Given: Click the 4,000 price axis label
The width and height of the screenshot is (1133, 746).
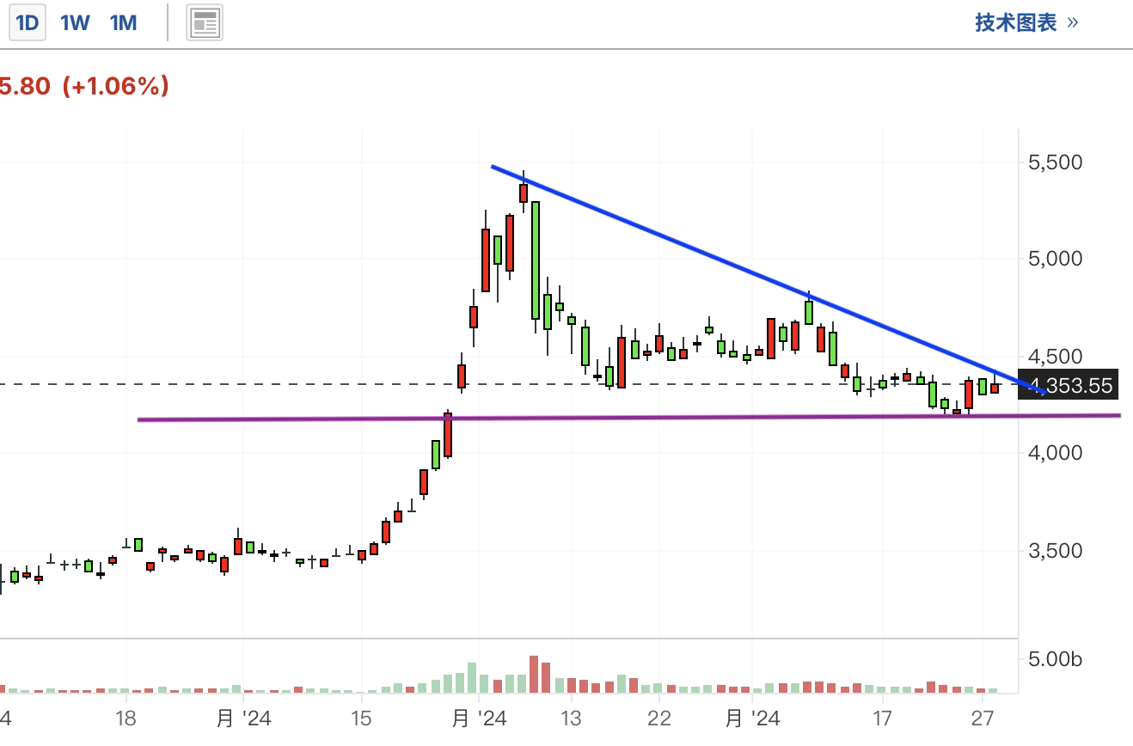Looking at the screenshot, I should [x=1055, y=453].
